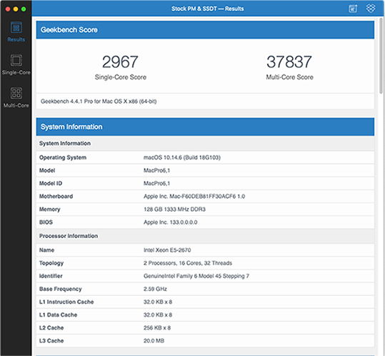This screenshot has height=356, width=385.
Task: Switch to the Single-Core sidebar view
Action: click(x=16, y=64)
